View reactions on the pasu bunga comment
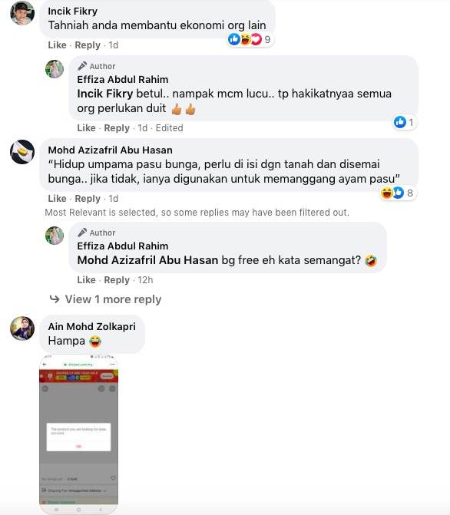The height and width of the screenshot is (515, 450). pyautogui.click(x=398, y=193)
